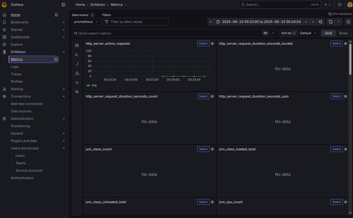Expand the Starred section chevron
The width and height of the screenshot is (353, 218).
tap(64, 30)
